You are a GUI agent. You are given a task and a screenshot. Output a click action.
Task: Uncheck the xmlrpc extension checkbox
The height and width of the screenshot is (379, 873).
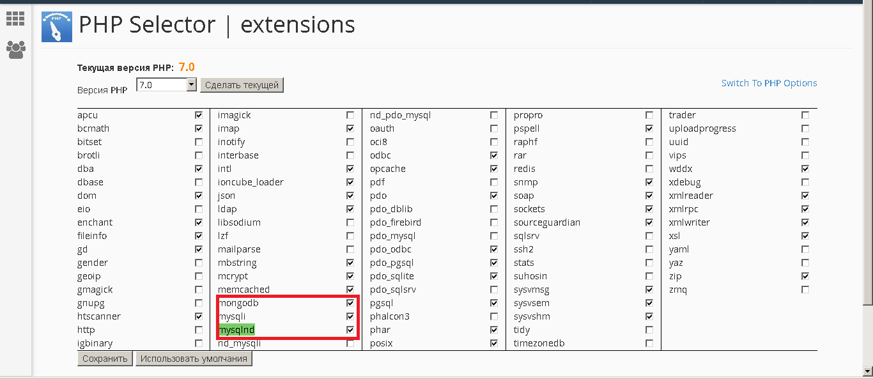pos(805,209)
